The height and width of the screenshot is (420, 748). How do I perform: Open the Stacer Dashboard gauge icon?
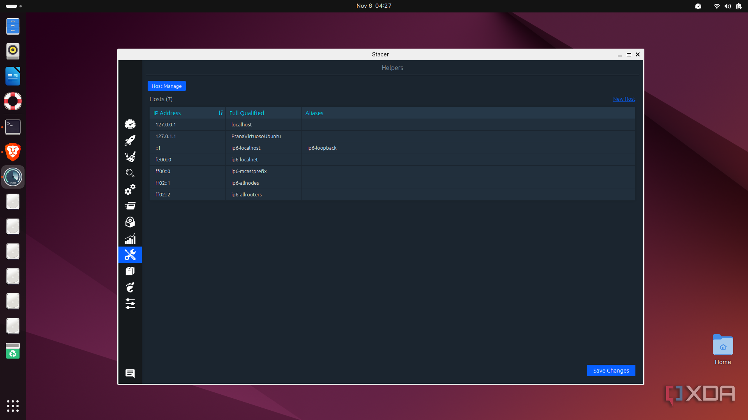(x=130, y=124)
